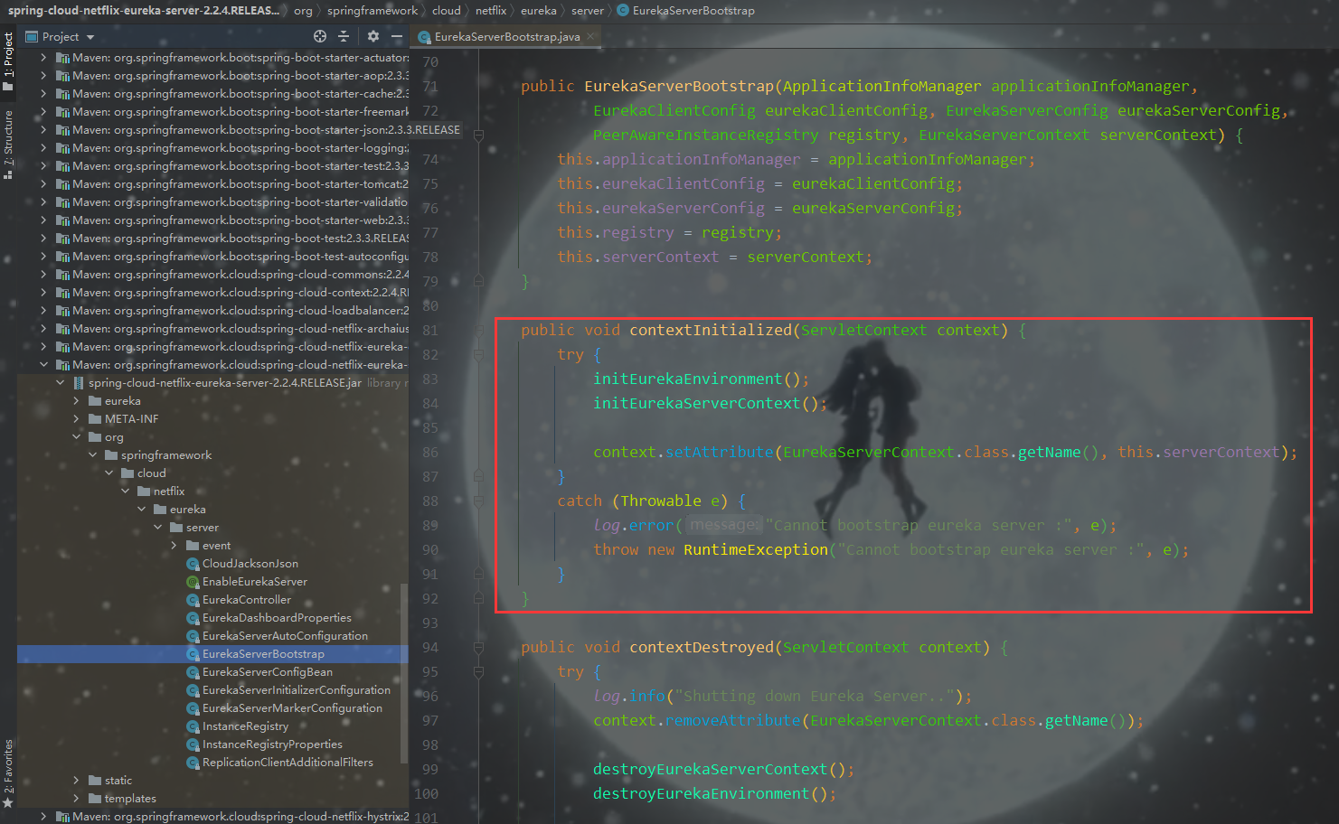Click library icon of spring-cloud-netflix-hystrix Maven entry
This screenshot has width=1339, height=824.
pyautogui.click(x=62, y=817)
